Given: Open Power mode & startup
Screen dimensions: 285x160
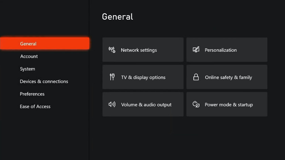Looking at the screenshot, I should coord(227,104).
